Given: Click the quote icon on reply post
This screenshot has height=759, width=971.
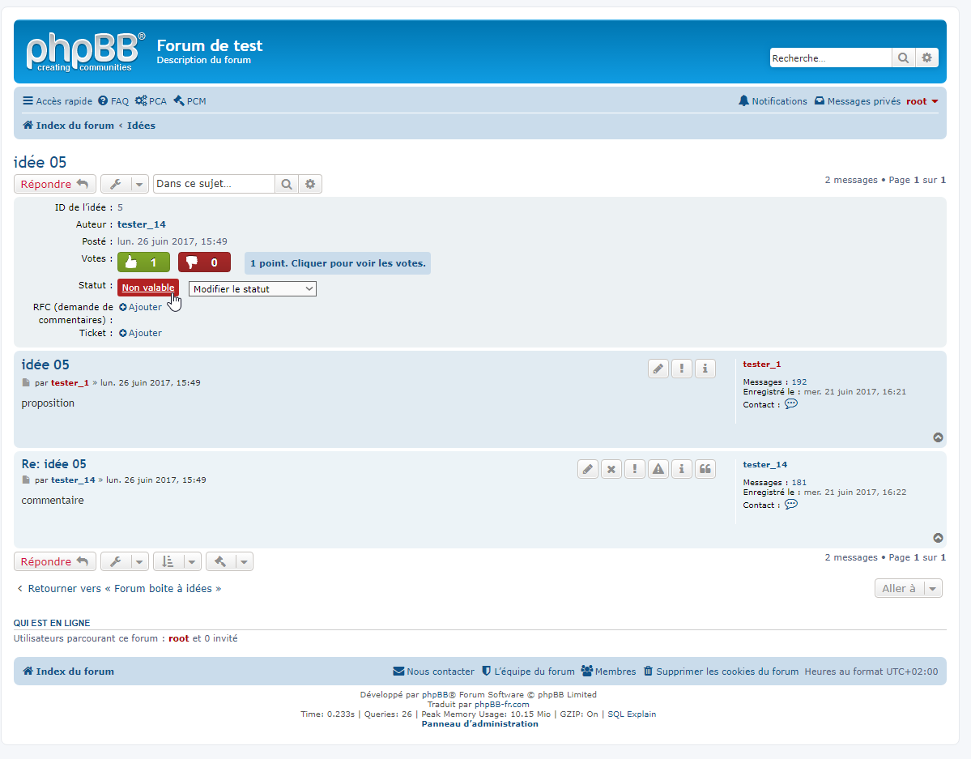Looking at the screenshot, I should pos(705,469).
